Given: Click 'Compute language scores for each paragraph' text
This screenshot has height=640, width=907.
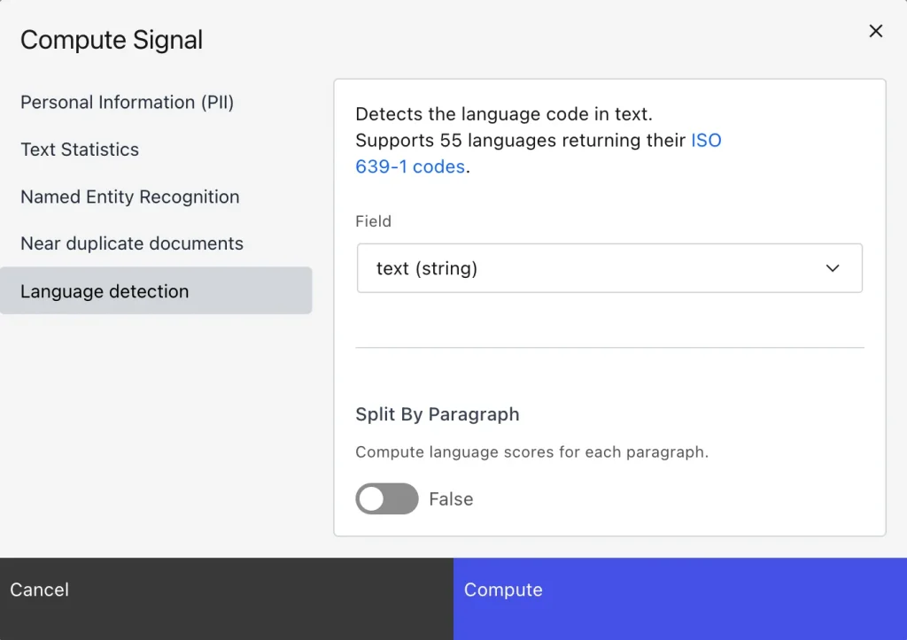Looking at the screenshot, I should 531,452.
